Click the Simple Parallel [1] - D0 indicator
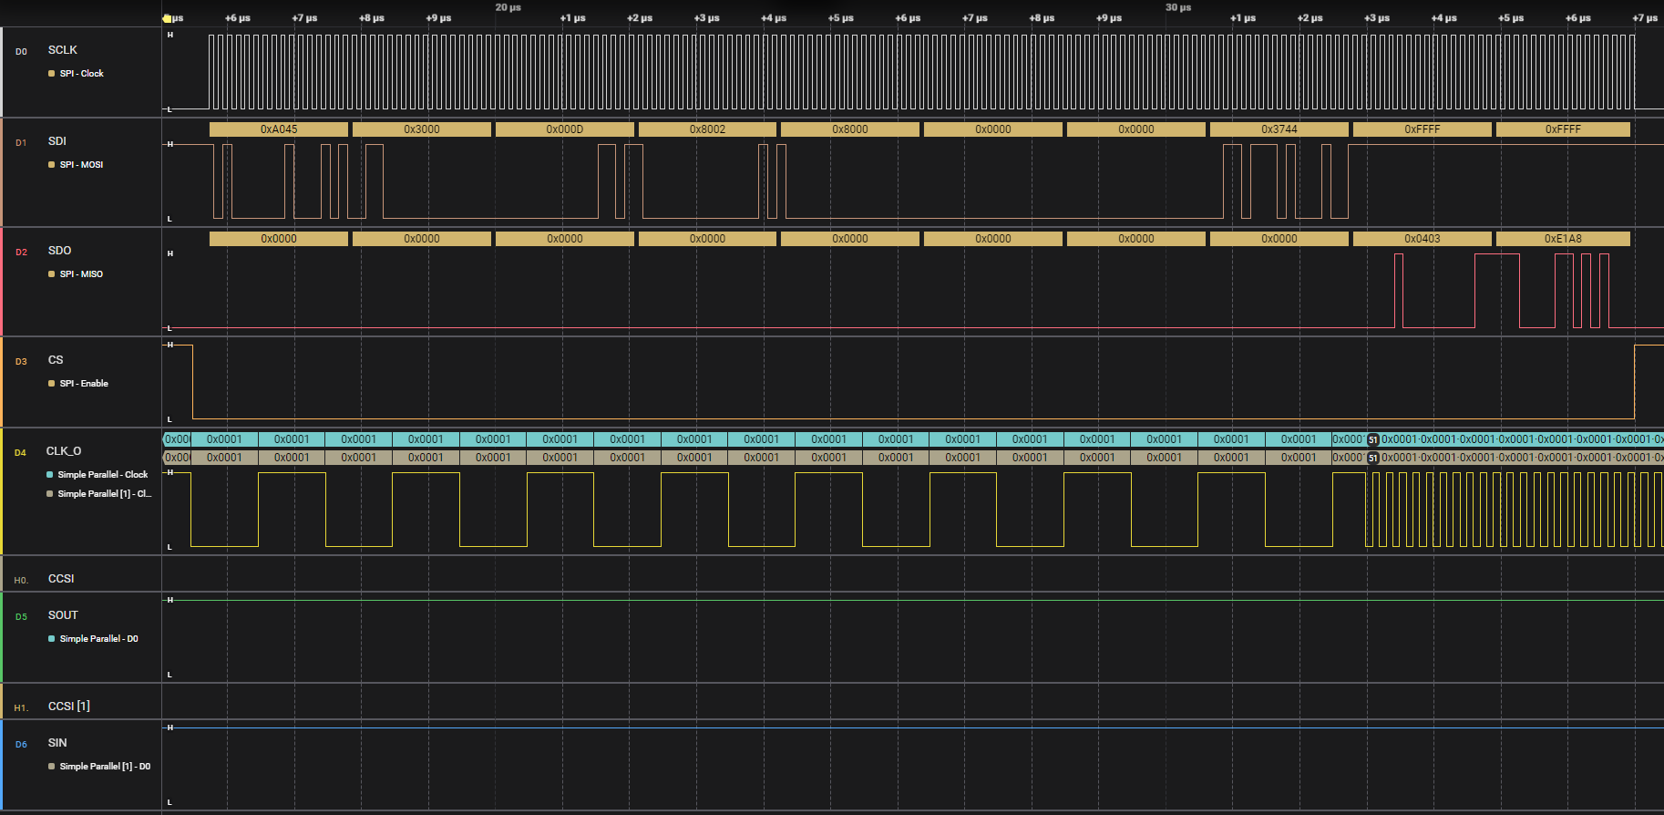1664x815 pixels. 52,767
